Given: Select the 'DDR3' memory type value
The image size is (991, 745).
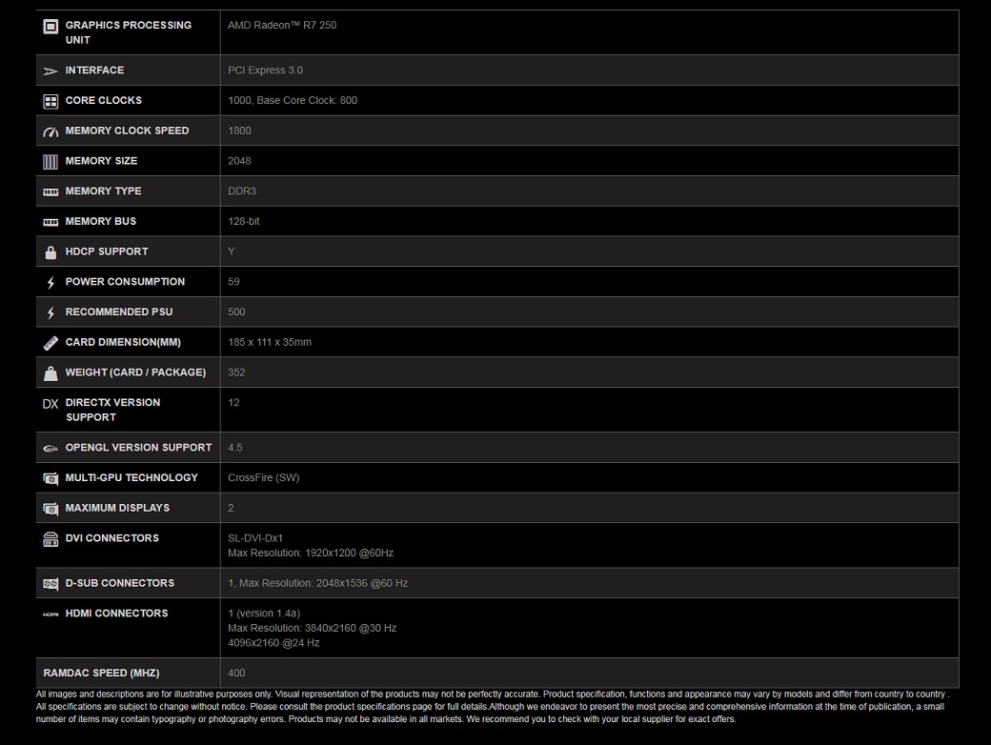Looking at the screenshot, I should (241, 191).
